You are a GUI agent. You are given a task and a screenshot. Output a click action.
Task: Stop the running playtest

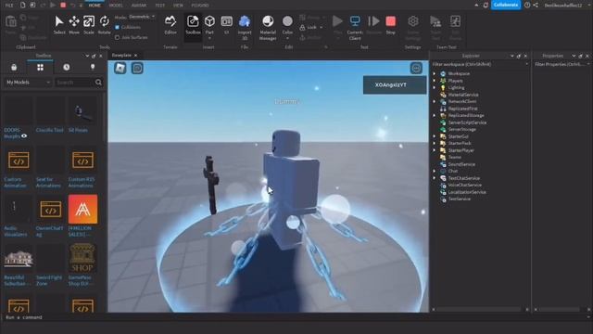[391, 25]
